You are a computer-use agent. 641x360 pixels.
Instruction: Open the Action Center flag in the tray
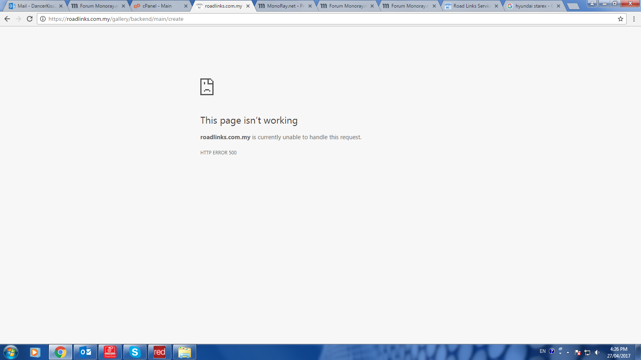(578, 353)
